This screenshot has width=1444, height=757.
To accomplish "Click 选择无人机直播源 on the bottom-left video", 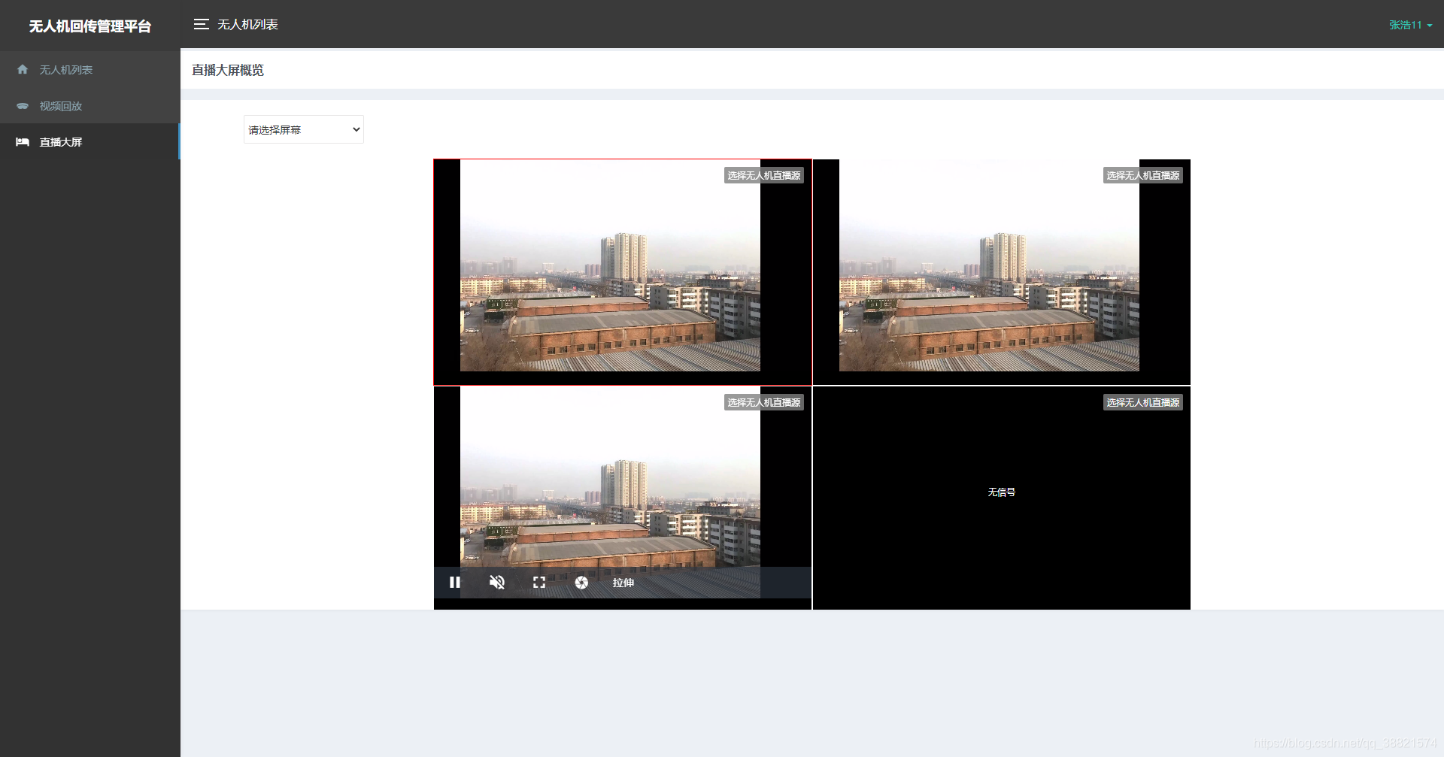I will [764, 402].
